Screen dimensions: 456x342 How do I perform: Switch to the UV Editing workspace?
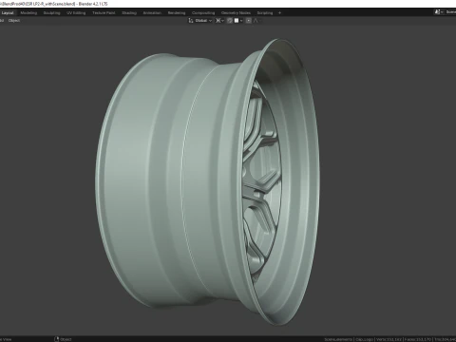tap(76, 13)
